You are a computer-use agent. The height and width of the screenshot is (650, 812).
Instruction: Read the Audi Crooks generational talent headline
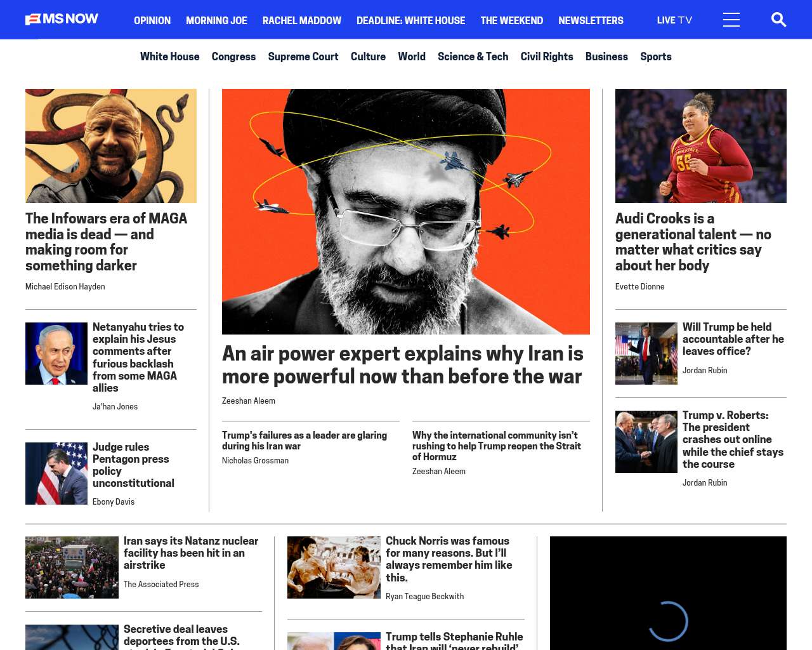click(x=693, y=242)
